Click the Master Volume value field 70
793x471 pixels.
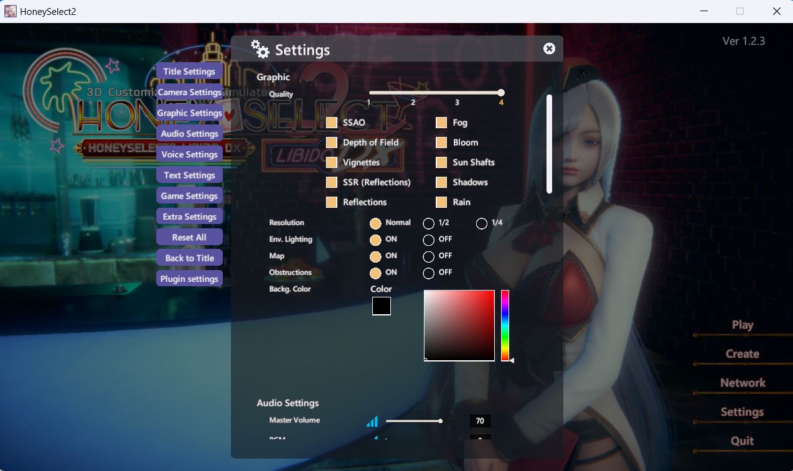point(480,421)
